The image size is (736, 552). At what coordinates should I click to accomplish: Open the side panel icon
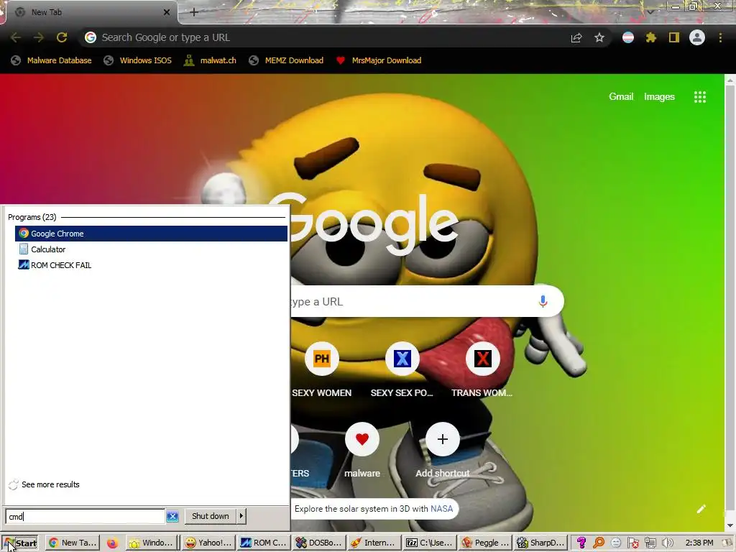[674, 37]
